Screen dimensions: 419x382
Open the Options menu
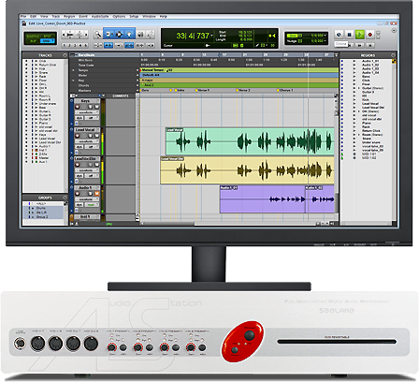(x=119, y=16)
